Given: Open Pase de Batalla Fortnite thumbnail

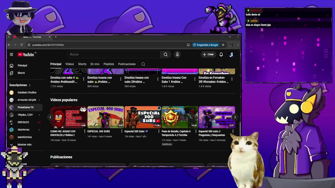Looking at the screenshot, I should click(x=180, y=117).
